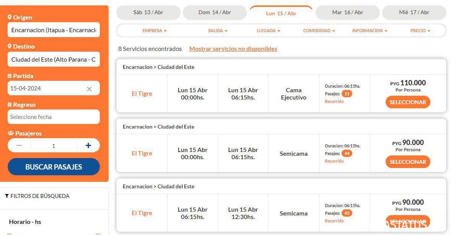This screenshot has width=451, height=235.
Task: Select the Lun 15 / Abr date tab
Action: click(281, 13)
